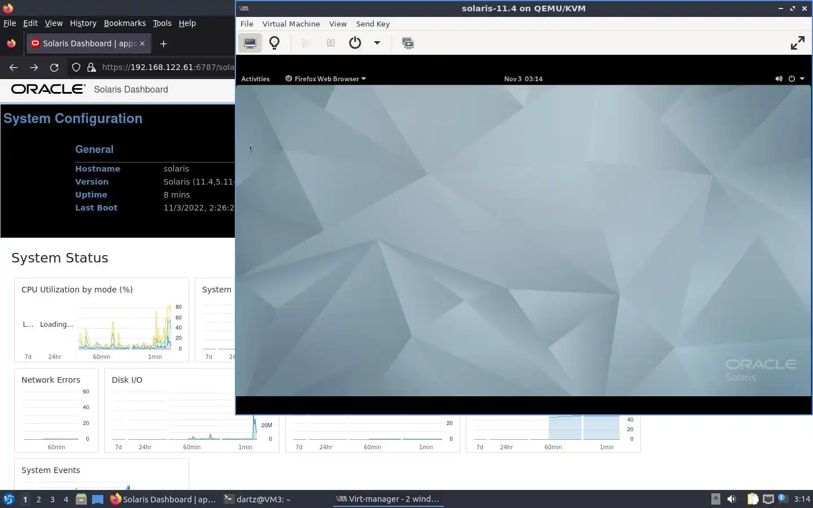Click the System Configuration heading
Image resolution: width=813 pixels, height=508 pixels.
73,119
